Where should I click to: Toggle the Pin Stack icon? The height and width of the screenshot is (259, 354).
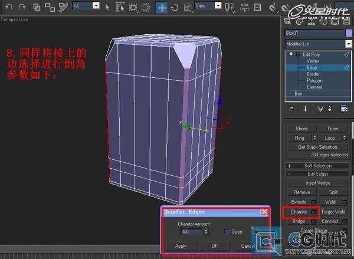coord(291,109)
